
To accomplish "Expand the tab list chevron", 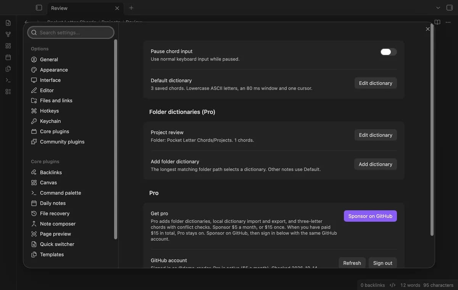I will pos(438,8).
